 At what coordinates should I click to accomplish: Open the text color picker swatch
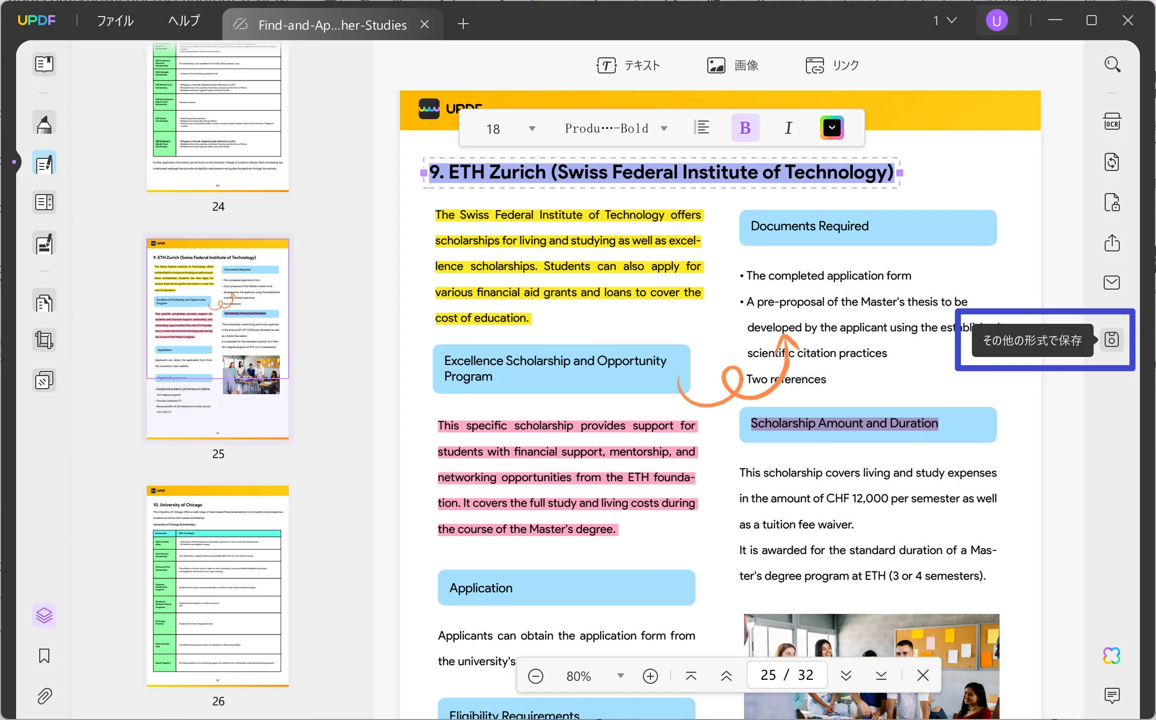[832, 128]
